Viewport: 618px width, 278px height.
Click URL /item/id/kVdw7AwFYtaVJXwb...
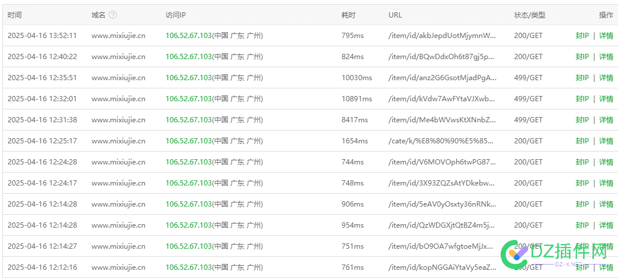pyautogui.click(x=441, y=99)
